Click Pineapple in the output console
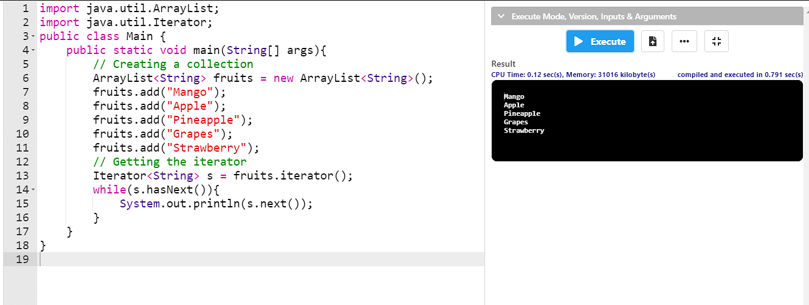This screenshot has height=305, width=809. coord(522,113)
